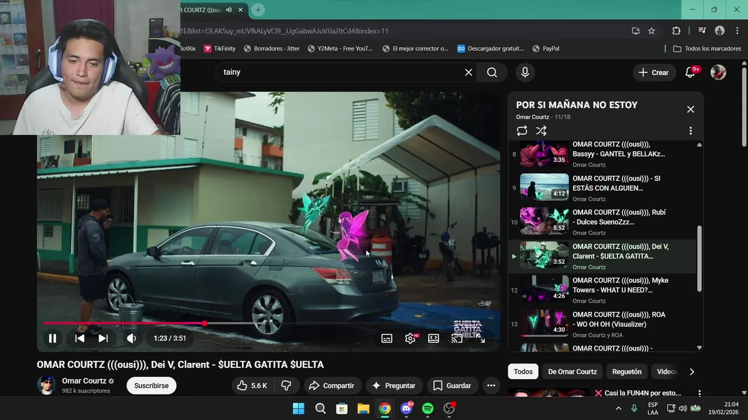Screen dimensions: 748x420
Task: Close the POR SI MAÑANA NO ESTOY playlist panel
Action: (690, 109)
